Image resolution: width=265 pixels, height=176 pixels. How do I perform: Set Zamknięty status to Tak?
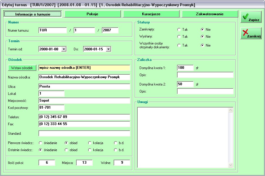[x=179, y=30]
